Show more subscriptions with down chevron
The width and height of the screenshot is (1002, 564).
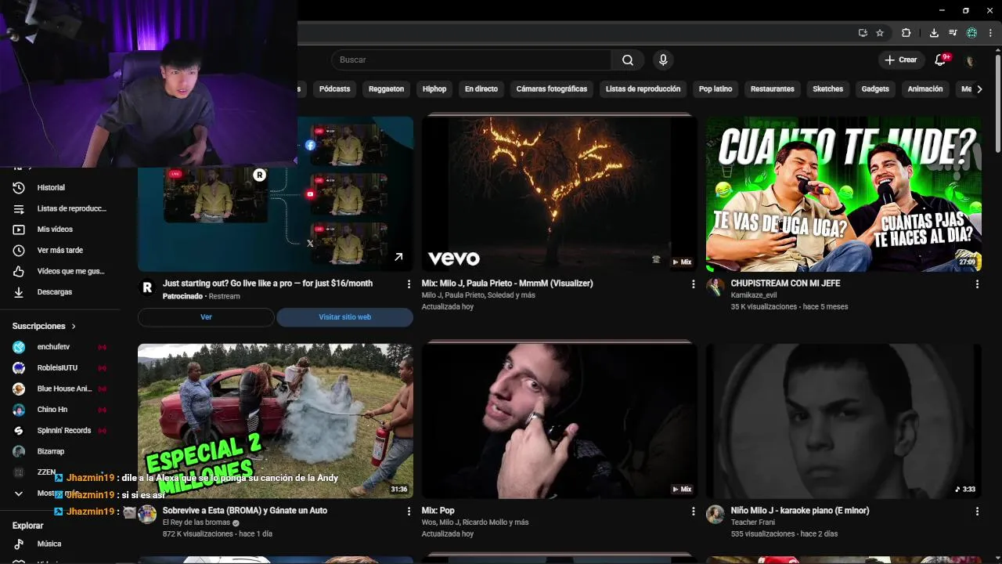tap(19, 493)
